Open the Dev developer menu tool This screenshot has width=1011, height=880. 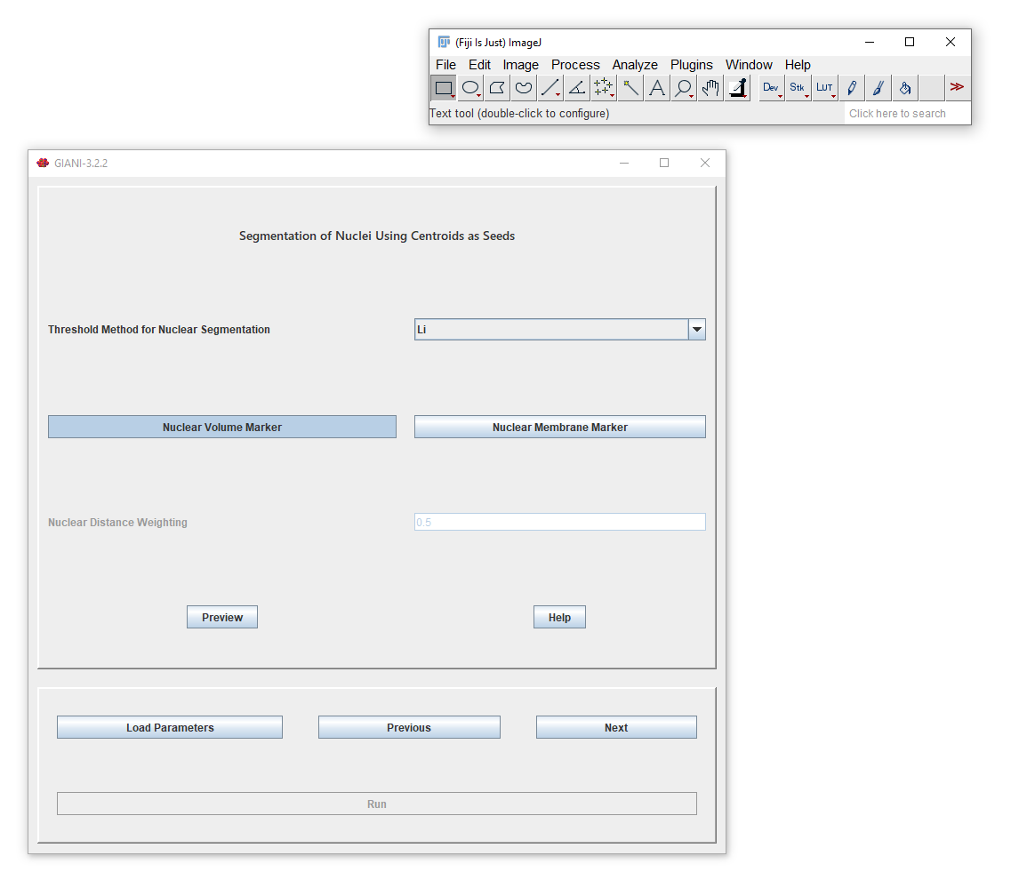click(x=771, y=88)
